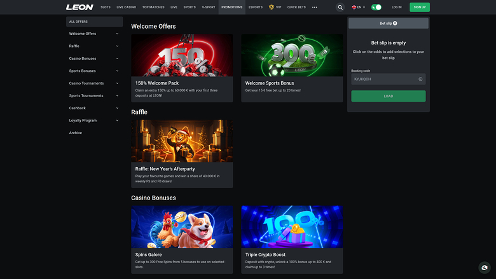Click the LEON logo
This screenshot has width=496, height=279.
pos(79,7)
